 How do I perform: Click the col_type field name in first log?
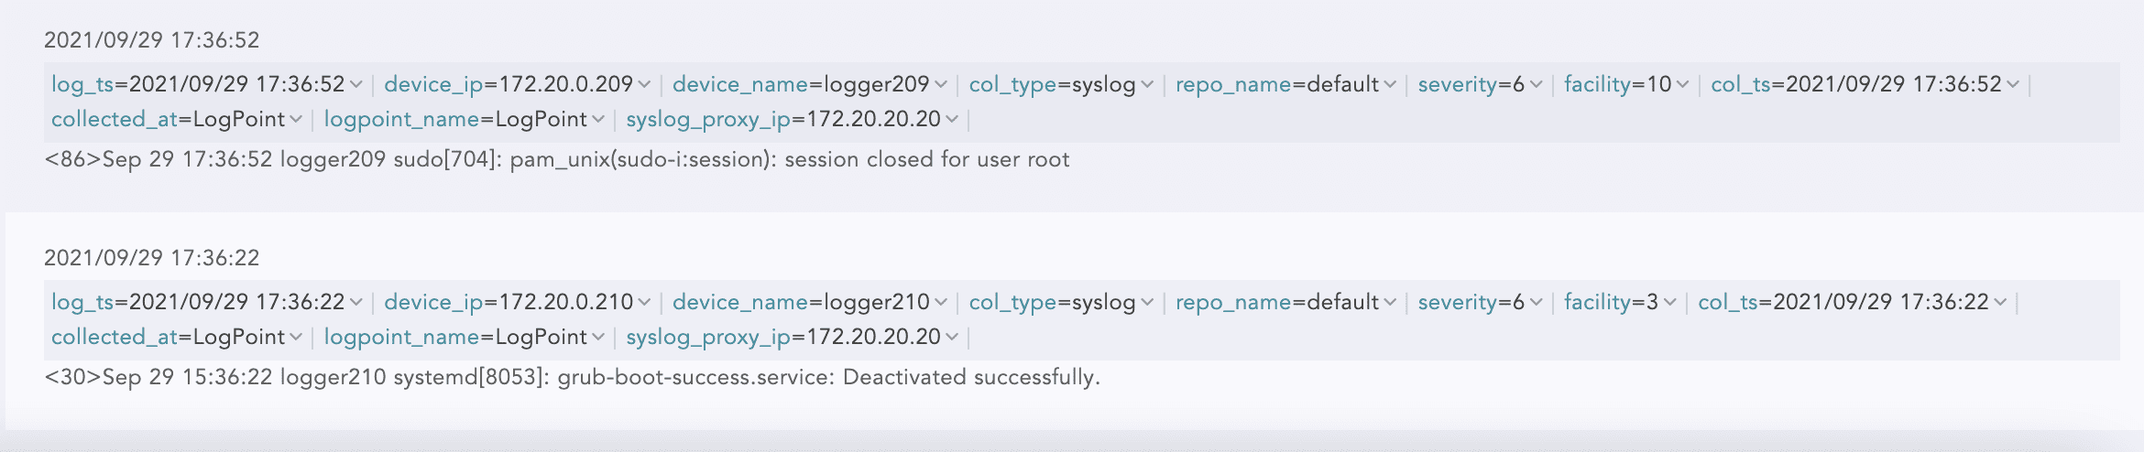pyautogui.click(x=1012, y=85)
